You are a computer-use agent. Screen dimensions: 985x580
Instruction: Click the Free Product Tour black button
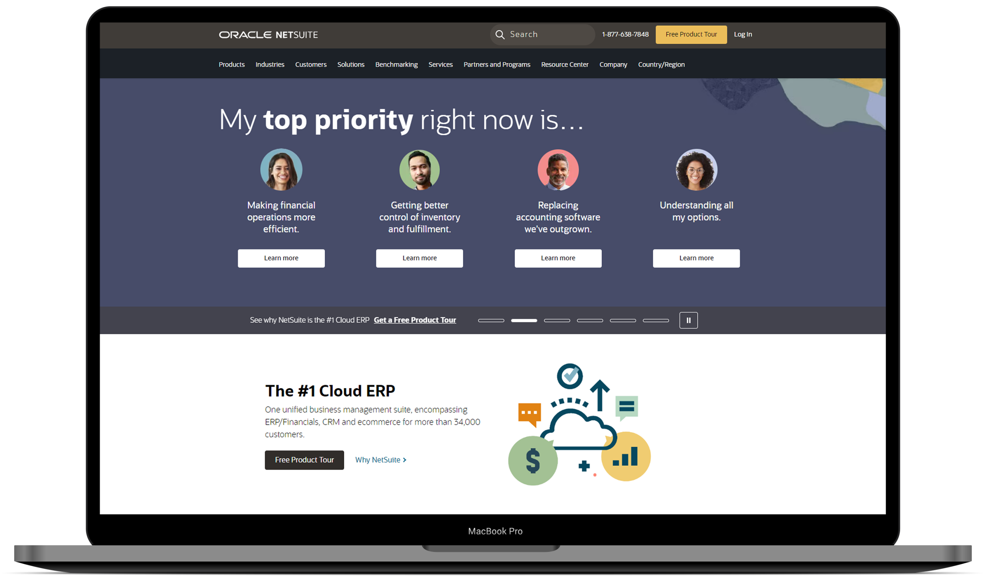(304, 459)
